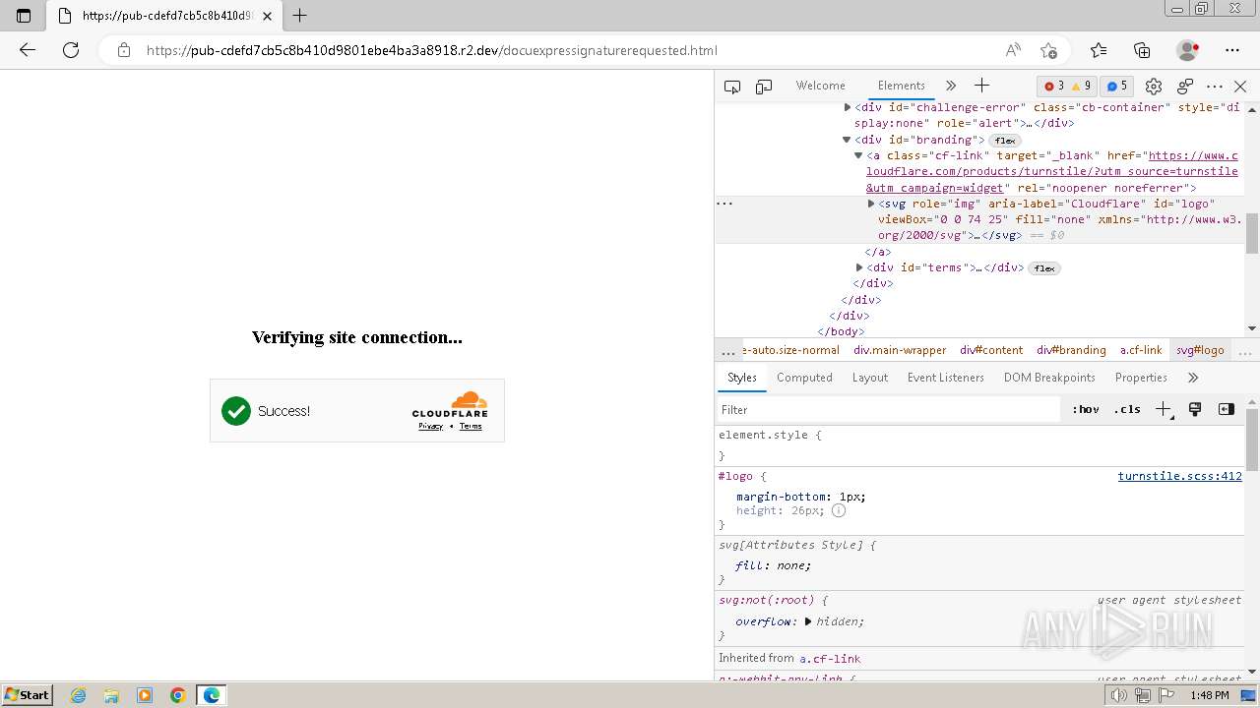This screenshot has height=708, width=1260.
Task: Focus the styles Filter field
Action: coord(889,410)
